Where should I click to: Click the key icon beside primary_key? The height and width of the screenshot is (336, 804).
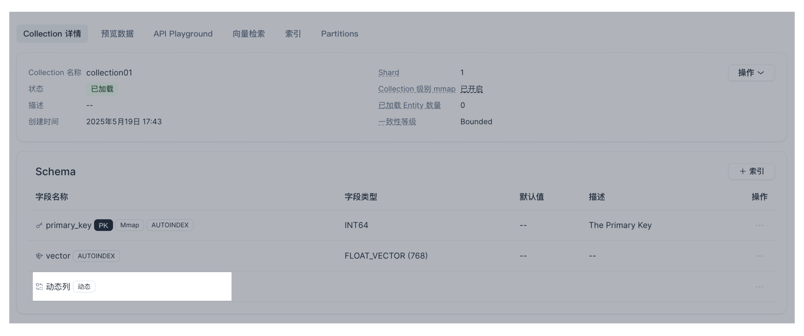point(39,225)
